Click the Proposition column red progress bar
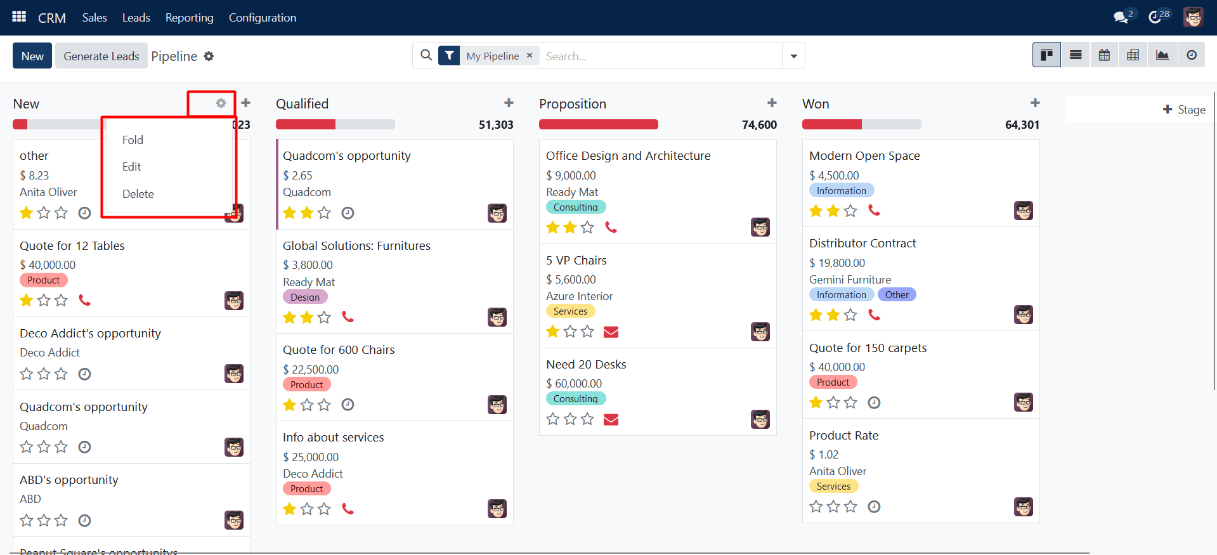 (598, 125)
